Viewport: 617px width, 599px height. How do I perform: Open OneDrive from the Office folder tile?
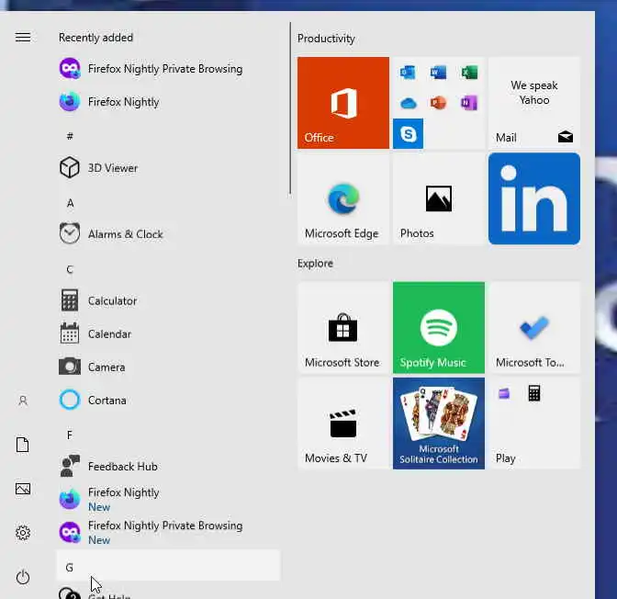coord(408,103)
